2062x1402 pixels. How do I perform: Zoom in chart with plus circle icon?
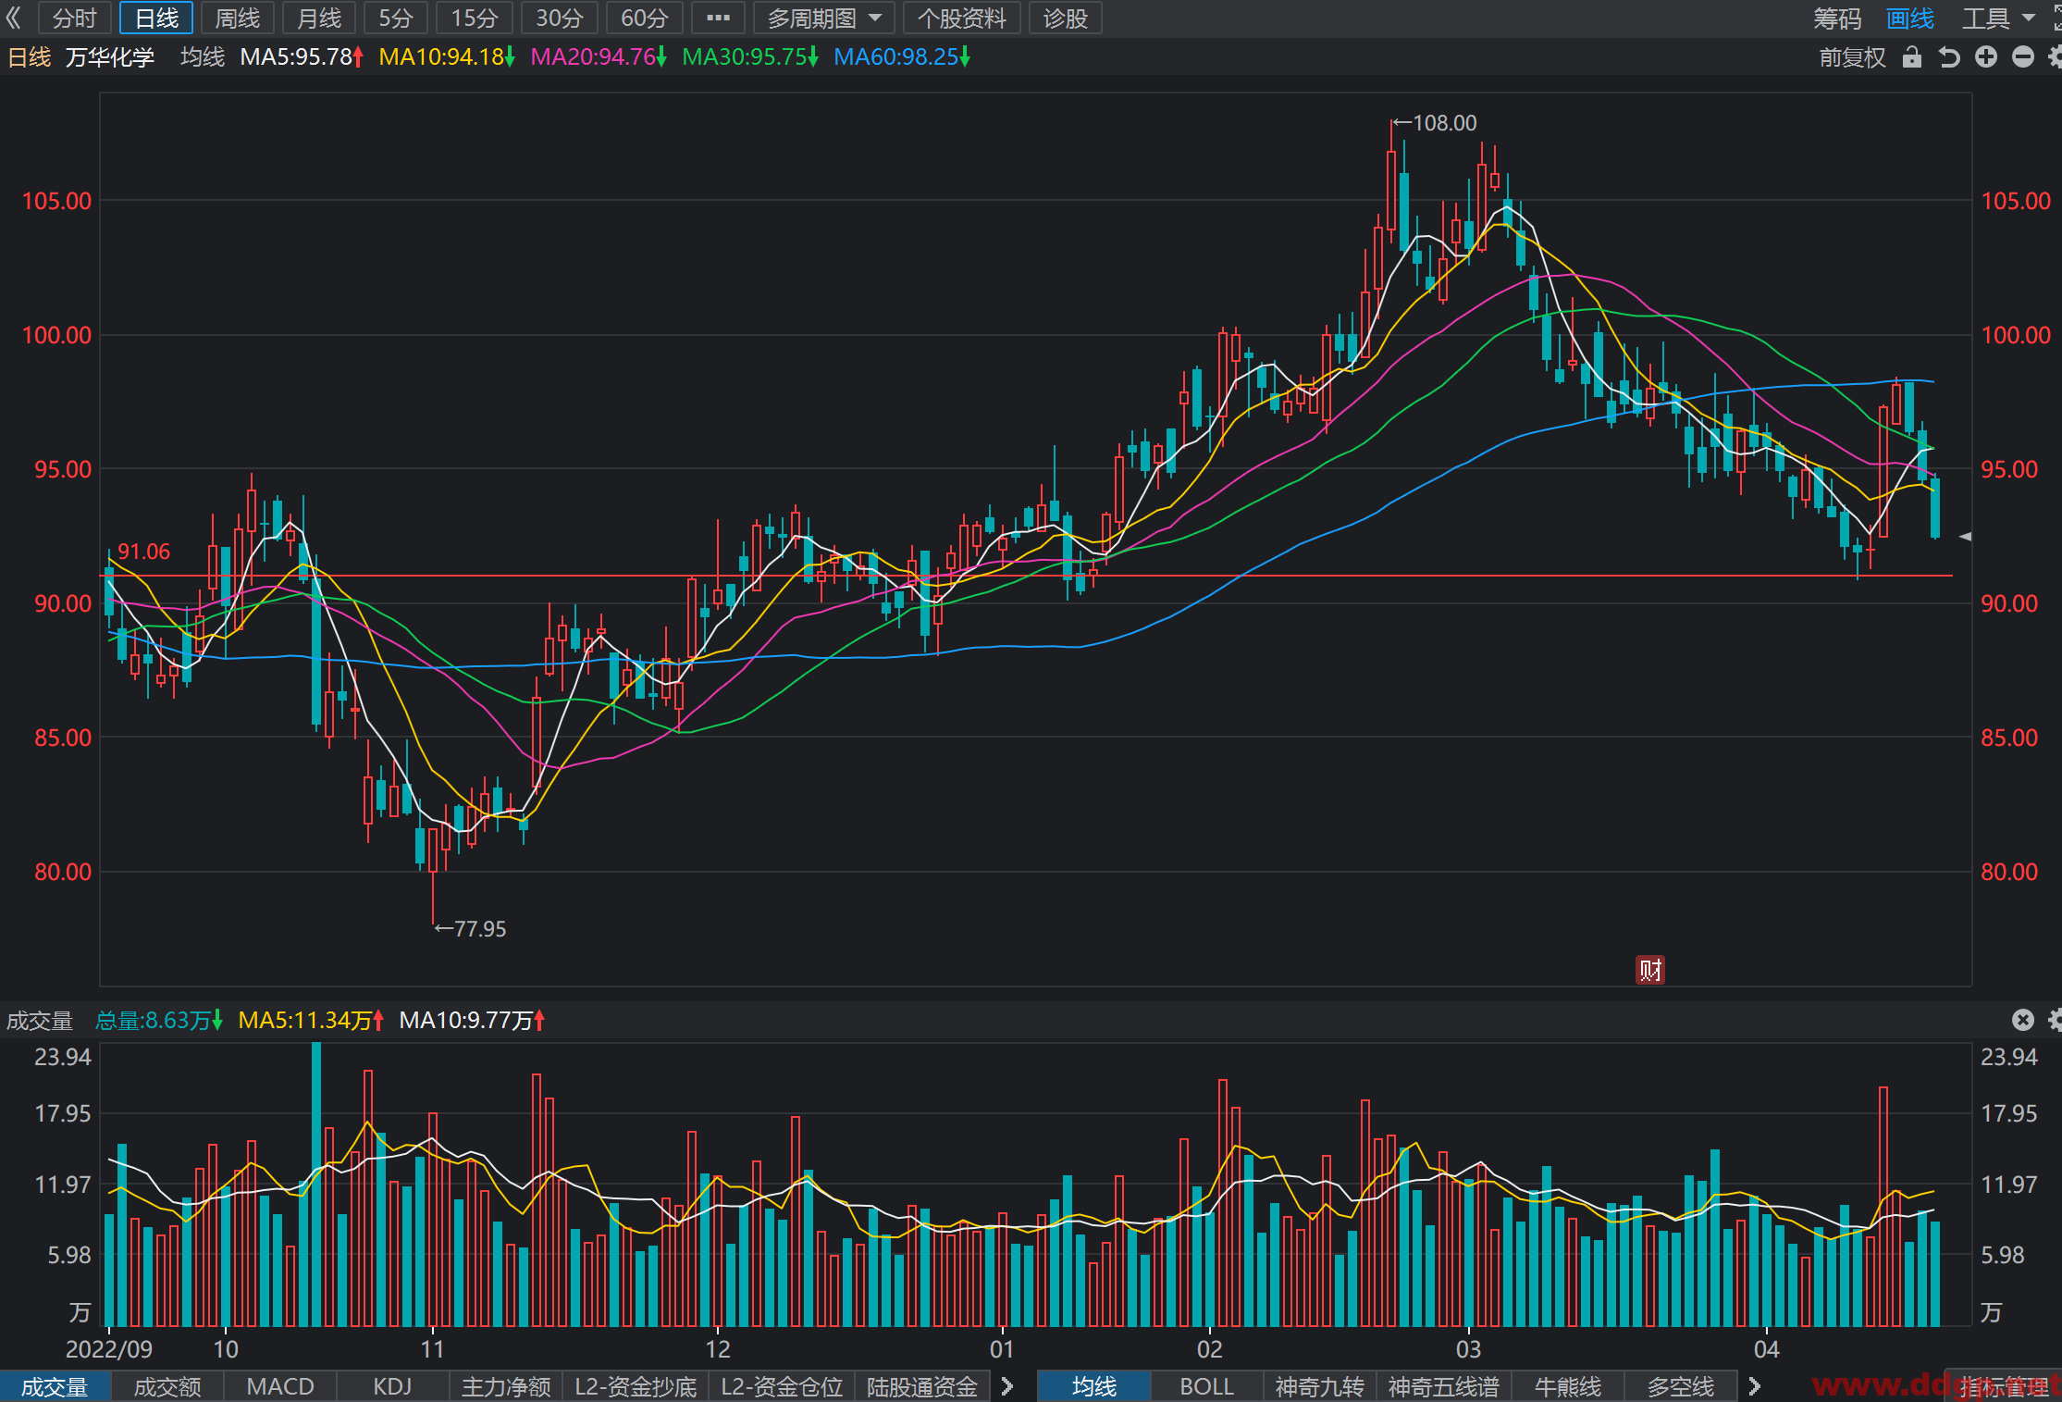[1986, 57]
